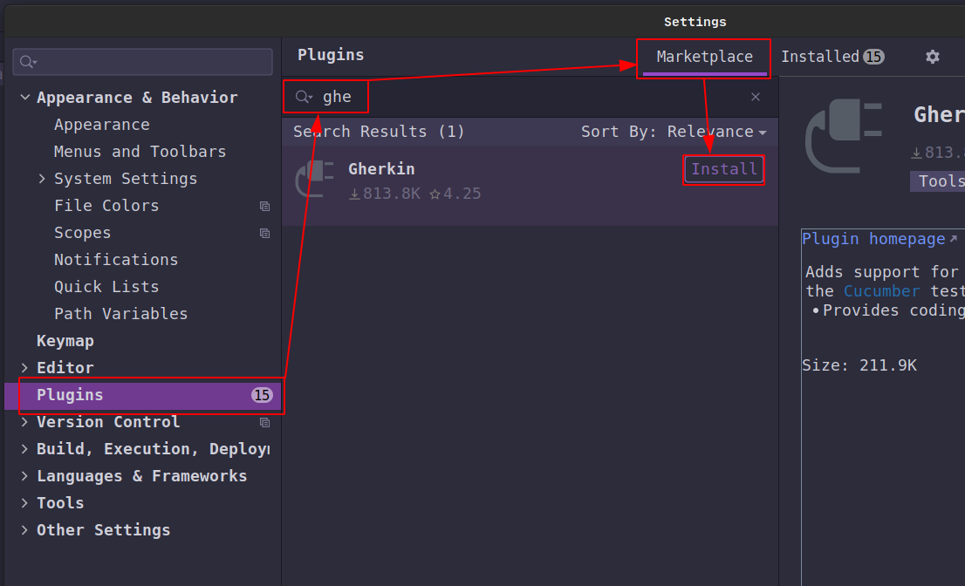Click the copy icon beside File Colors
This screenshot has height=586, width=965.
tap(264, 207)
